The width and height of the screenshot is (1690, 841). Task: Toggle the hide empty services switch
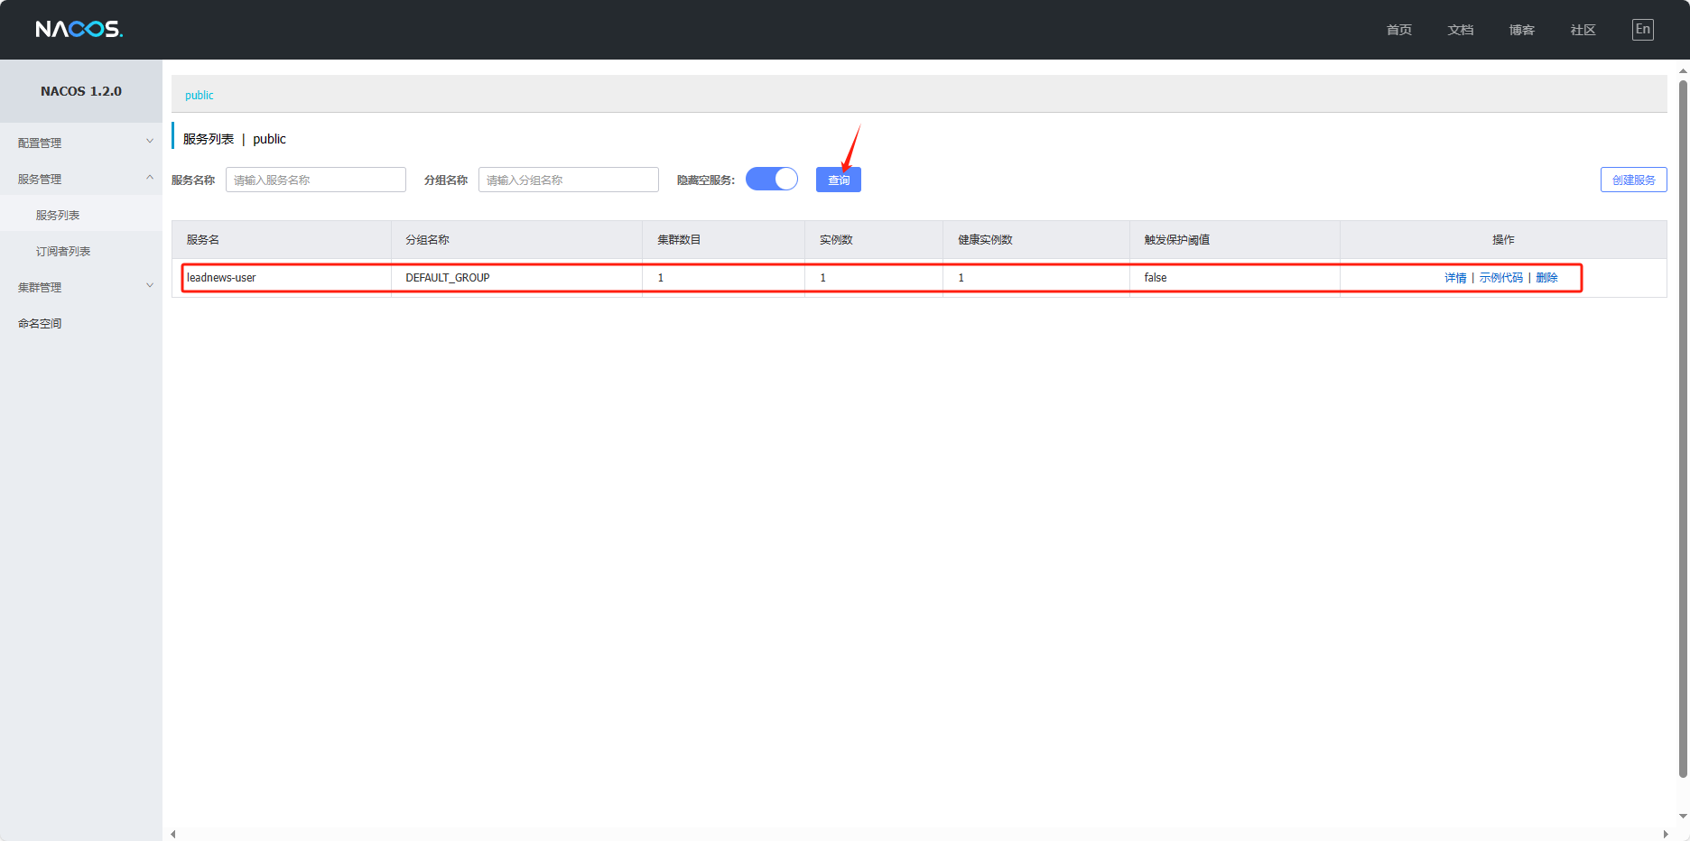coord(772,179)
